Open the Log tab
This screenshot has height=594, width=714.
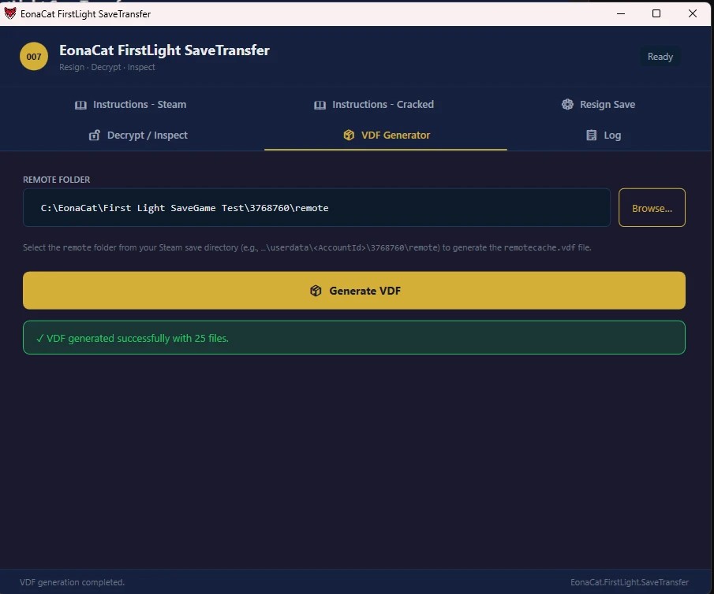[x=603, y=135]
